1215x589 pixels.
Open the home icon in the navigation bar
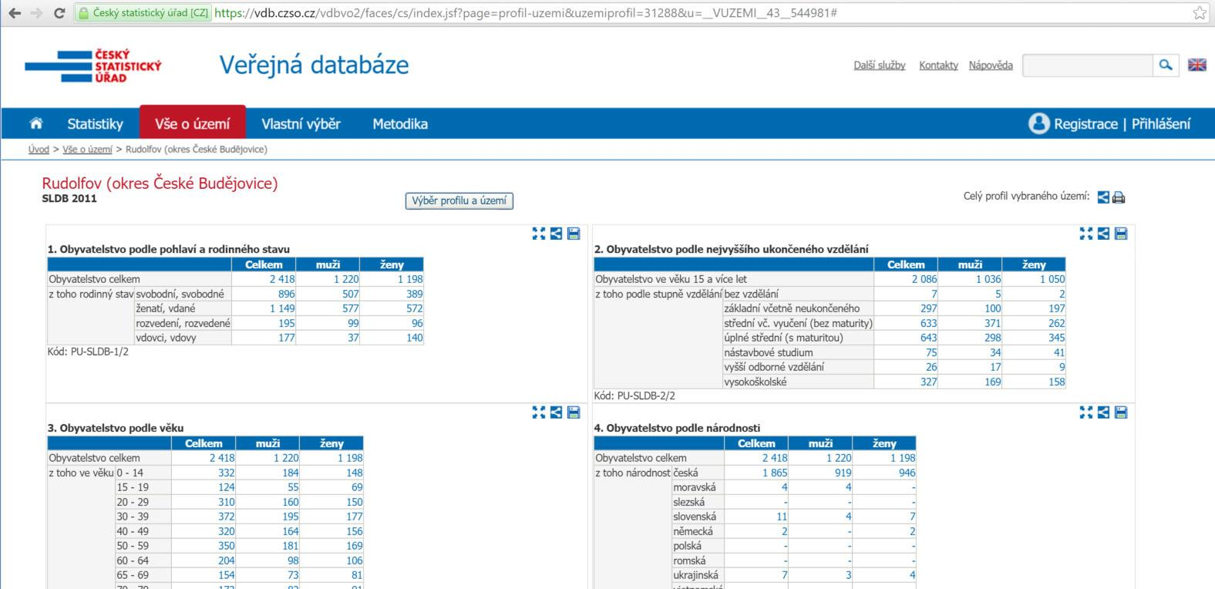[35, 123]
